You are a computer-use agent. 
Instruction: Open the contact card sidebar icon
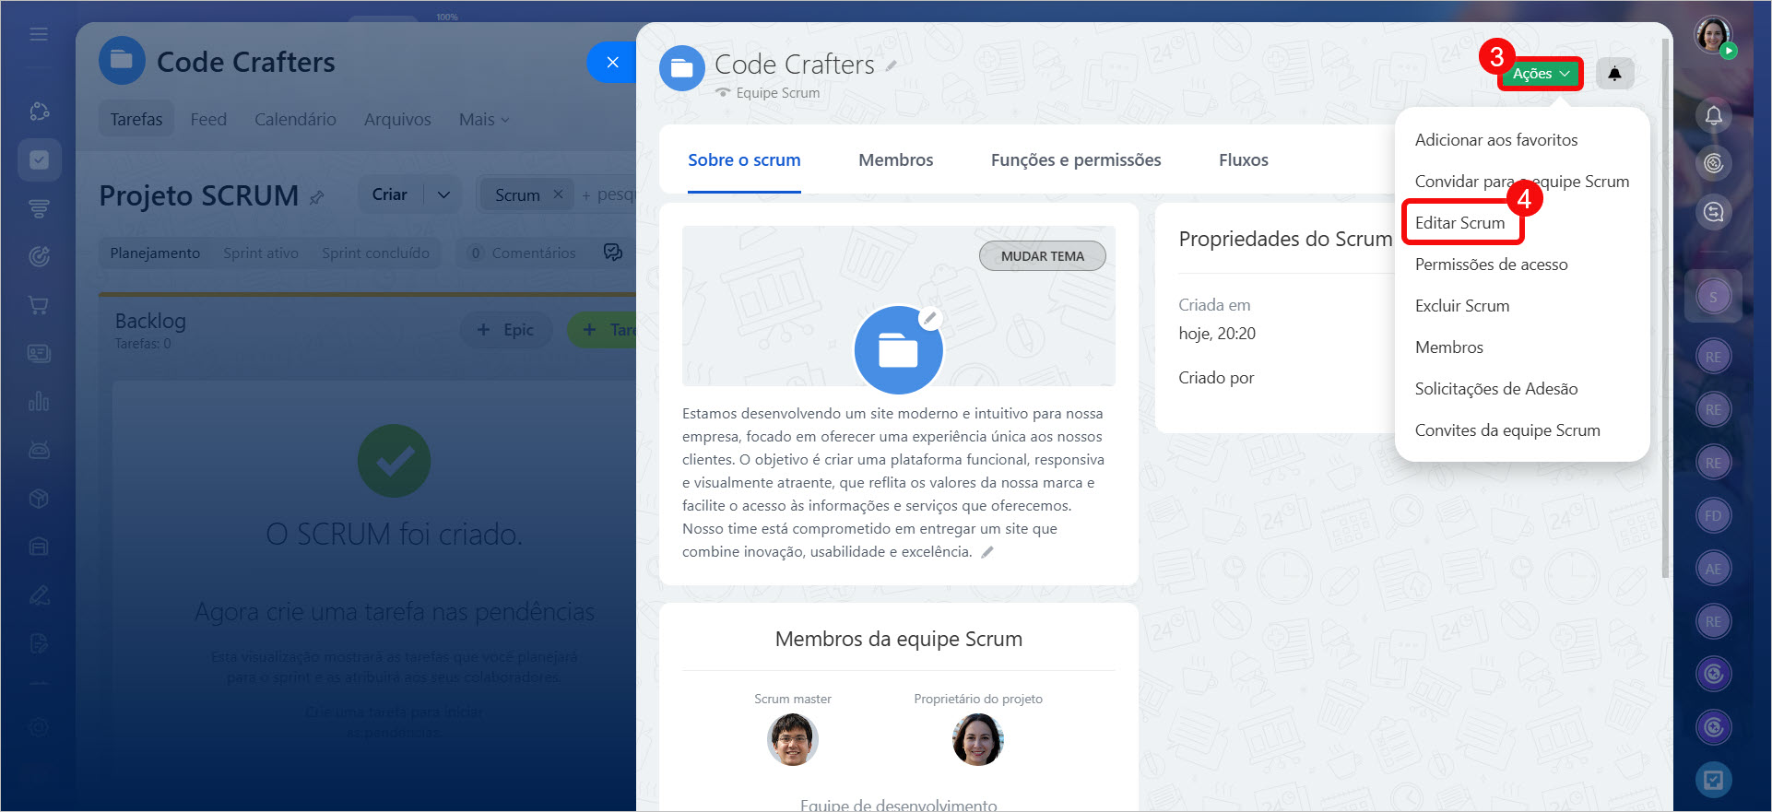point(39,353)
